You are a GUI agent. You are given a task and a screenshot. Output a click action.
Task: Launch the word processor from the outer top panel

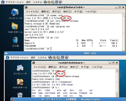[x=53, y=2]
